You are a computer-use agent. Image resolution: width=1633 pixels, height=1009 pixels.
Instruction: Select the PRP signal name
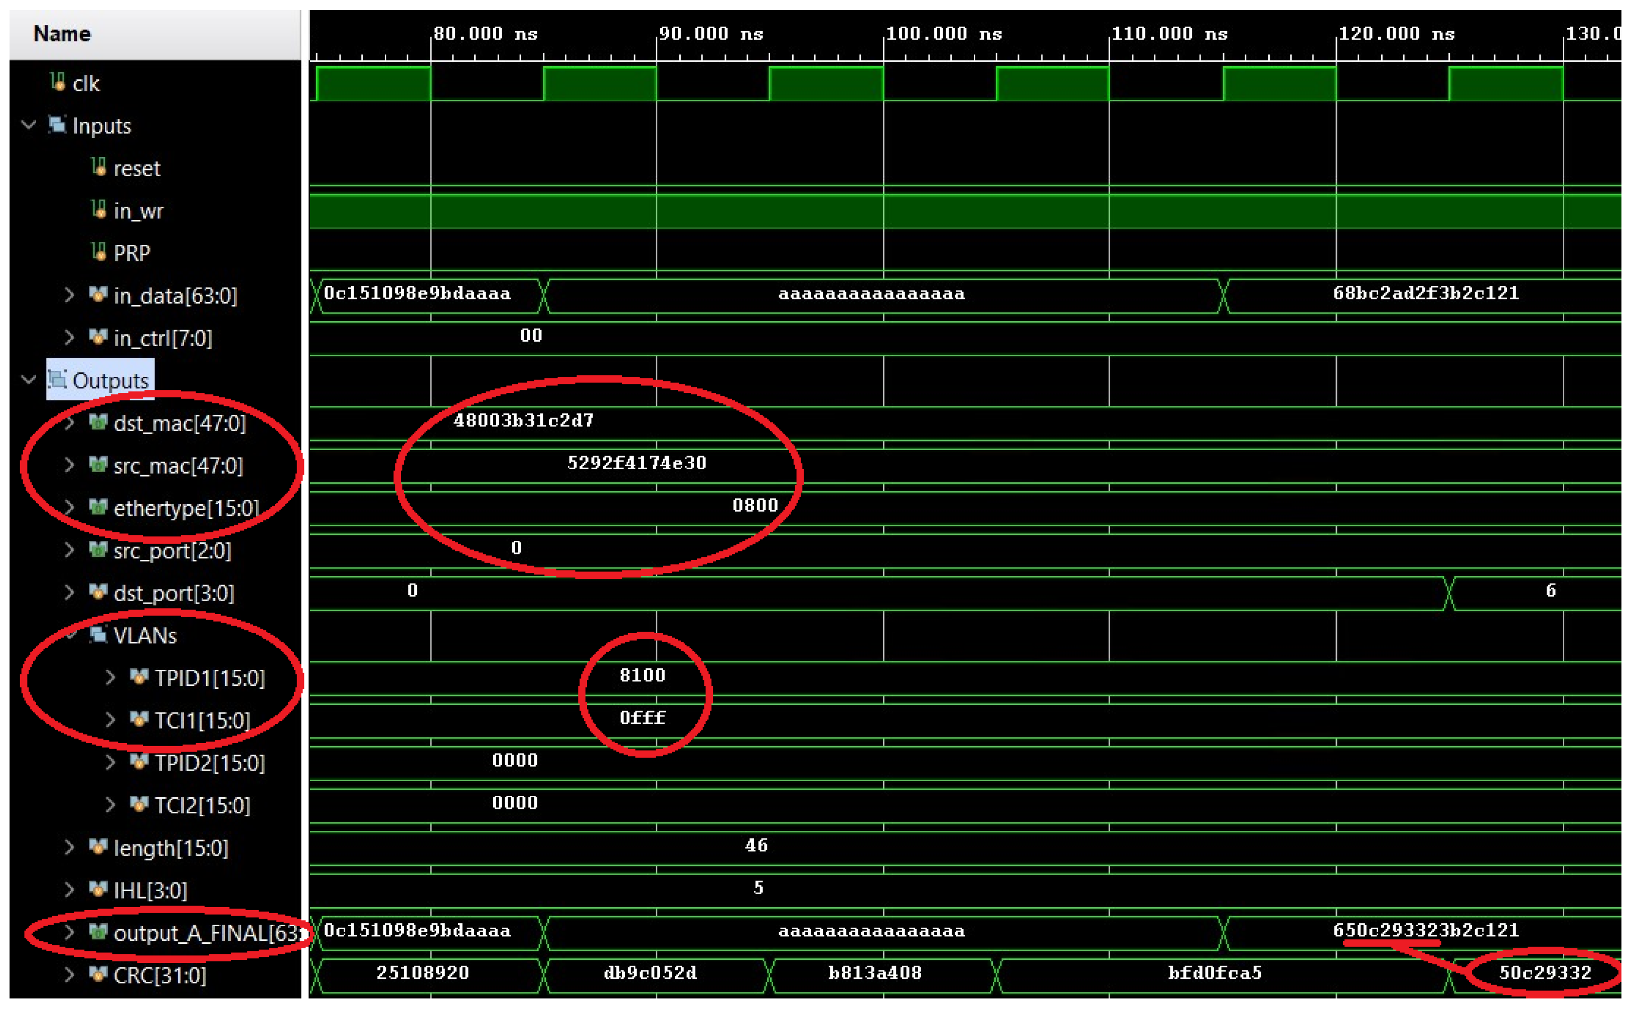[132, 253]
